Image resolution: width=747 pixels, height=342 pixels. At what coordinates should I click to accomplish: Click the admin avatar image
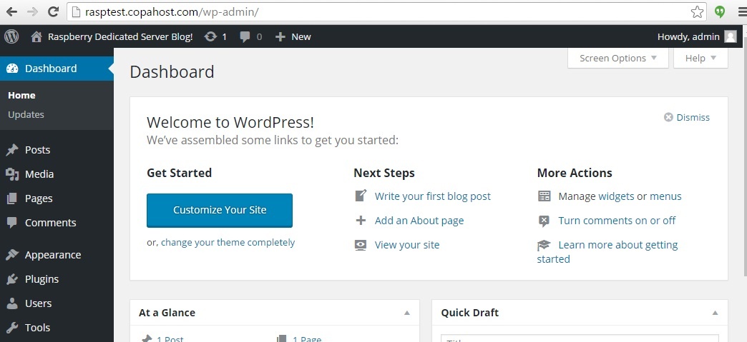pos(731,36)
